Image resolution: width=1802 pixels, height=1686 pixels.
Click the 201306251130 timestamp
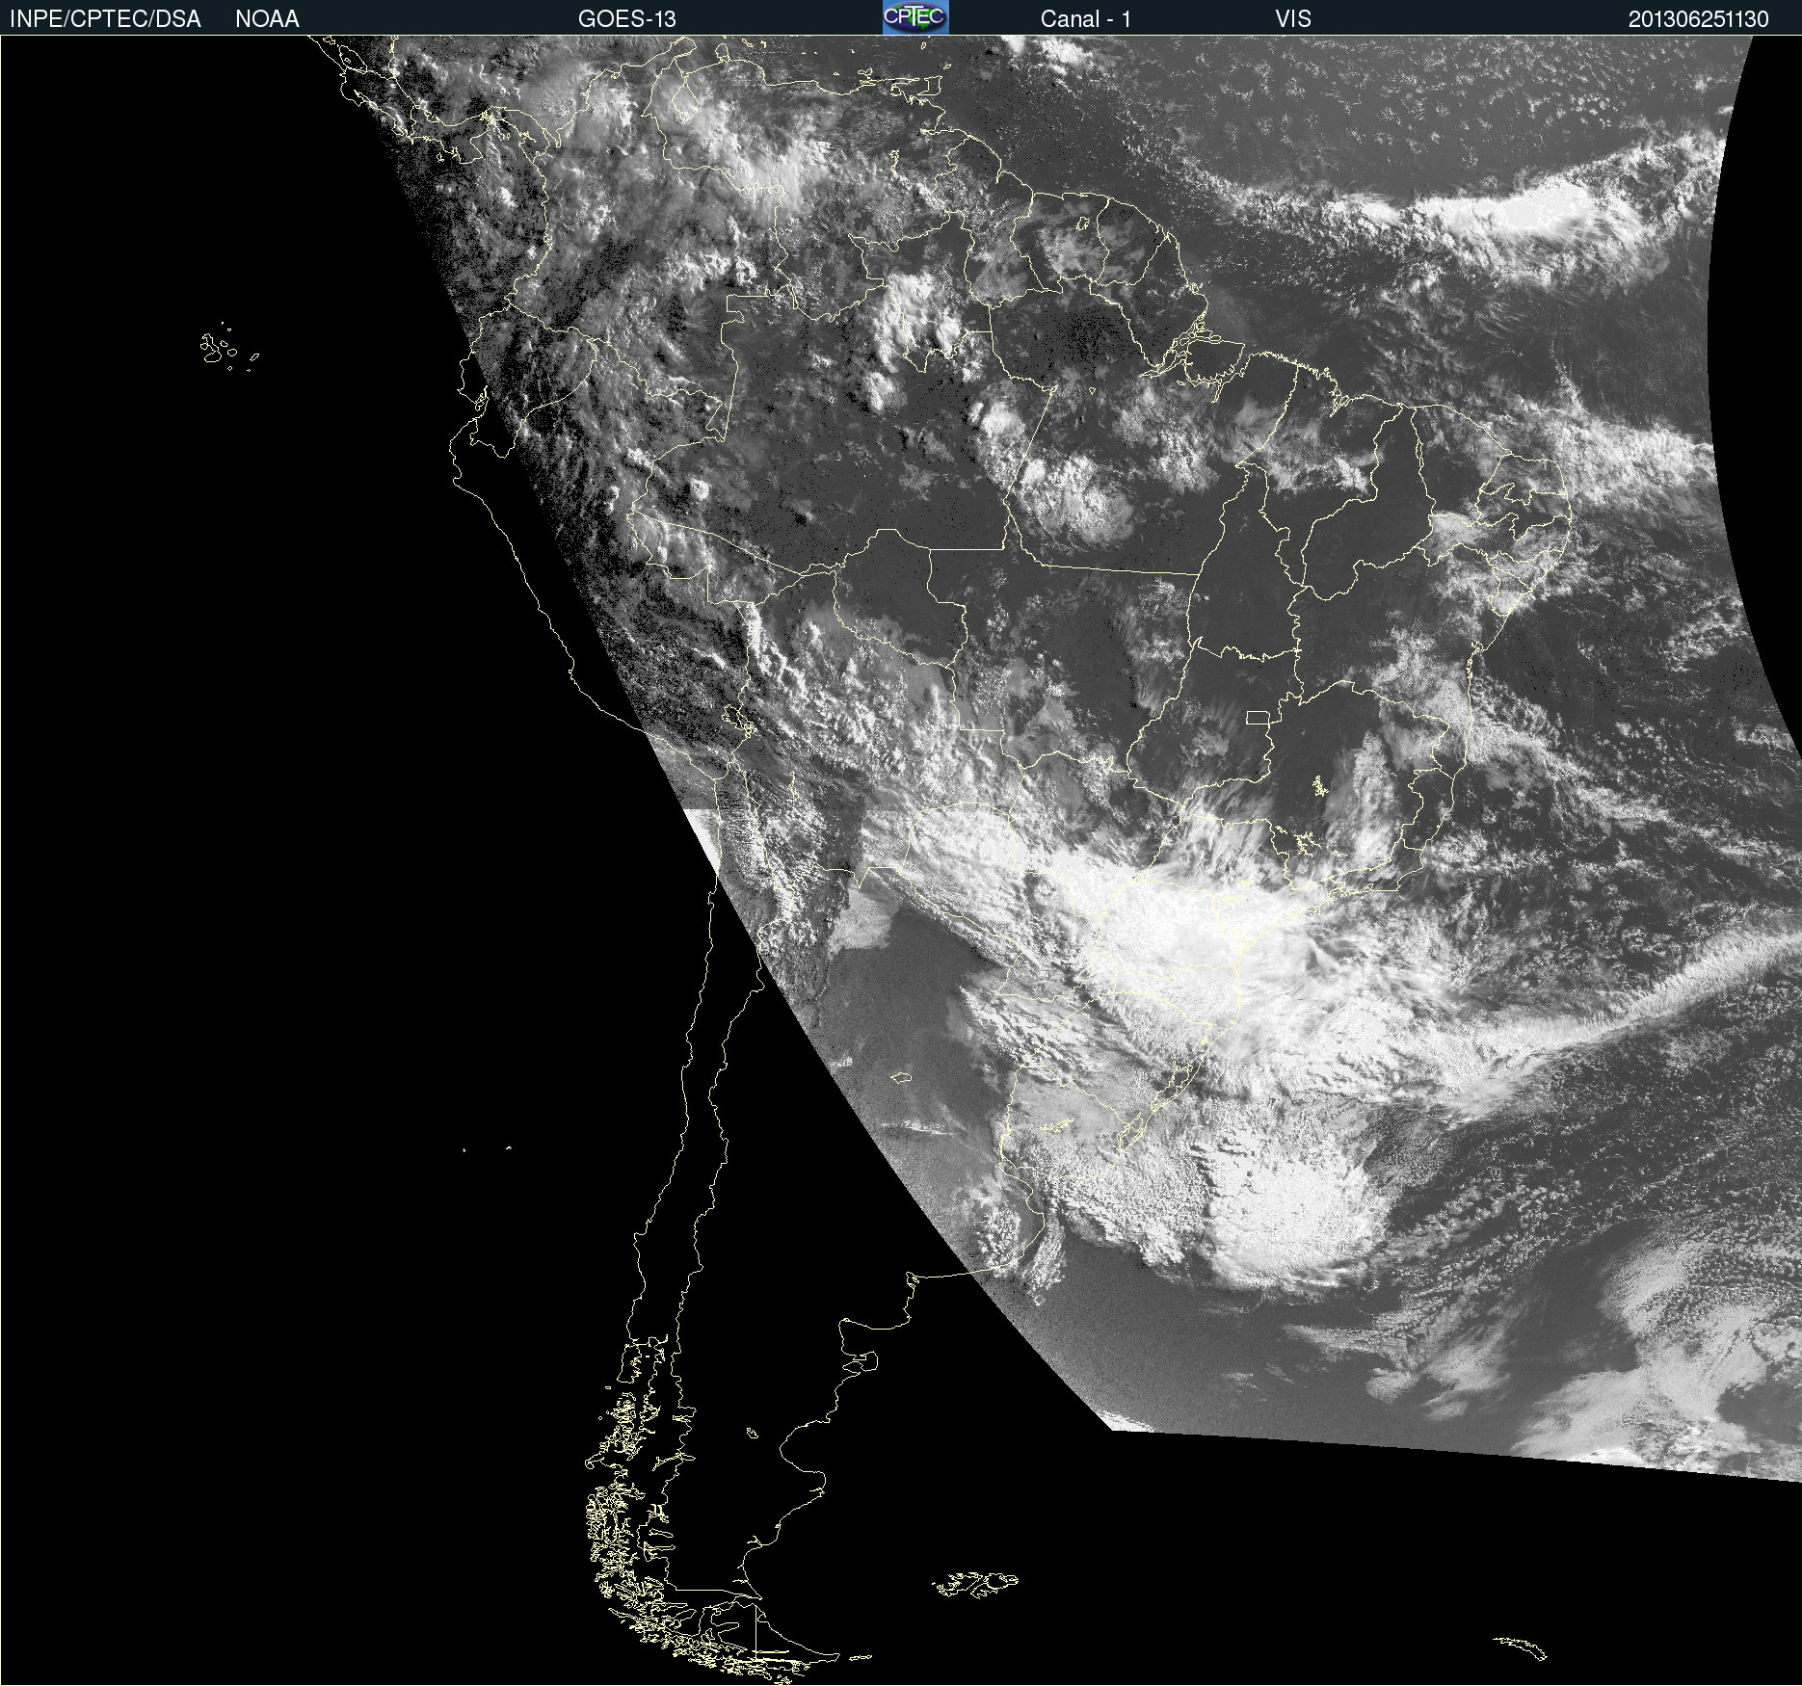coord(1699,19)
